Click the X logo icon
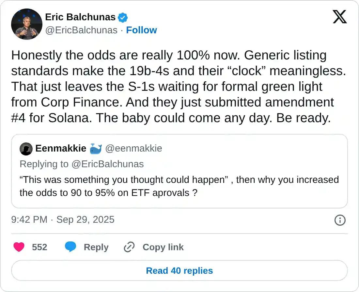Screen dimensions: 359x292 coord(340,16)
